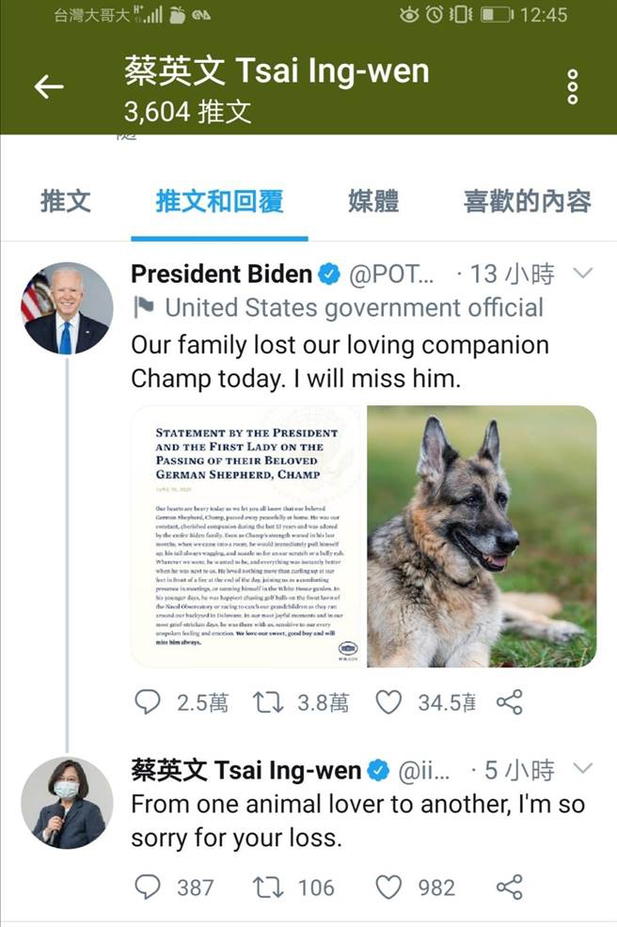Tap the President Biden name link

(x=221, y=274)
